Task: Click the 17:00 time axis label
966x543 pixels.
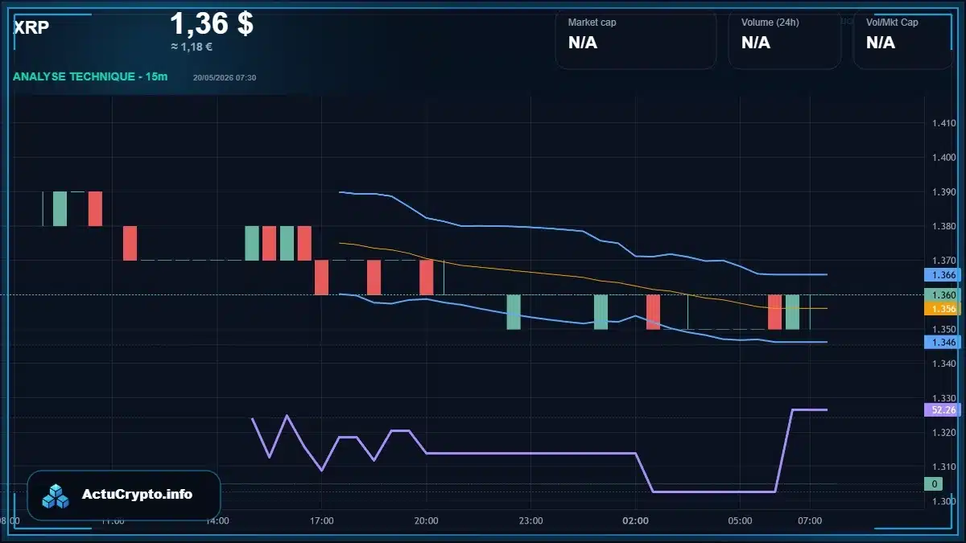Action: pyautogui.click(x=322, y=521)
